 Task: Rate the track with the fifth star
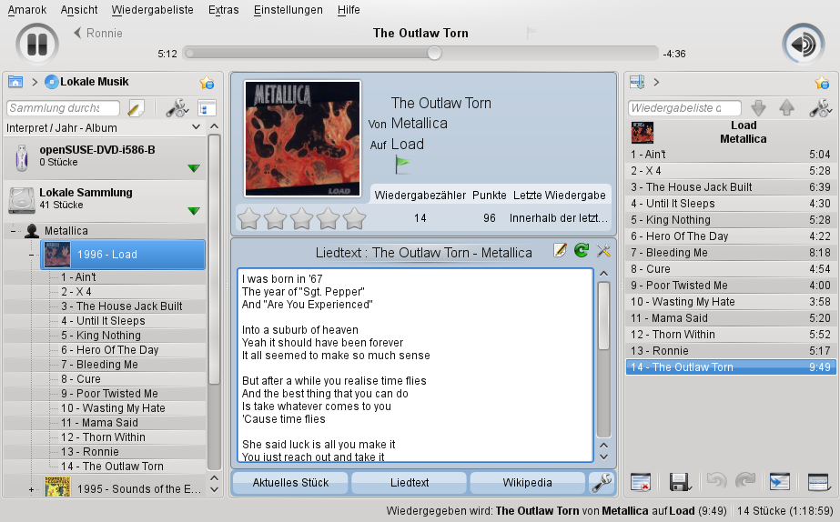354,218
